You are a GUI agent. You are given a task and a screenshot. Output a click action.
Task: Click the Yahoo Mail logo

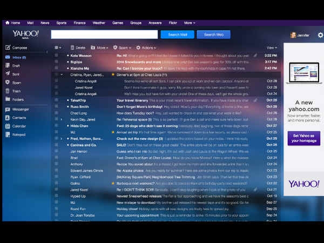click(x=25, y=35)
